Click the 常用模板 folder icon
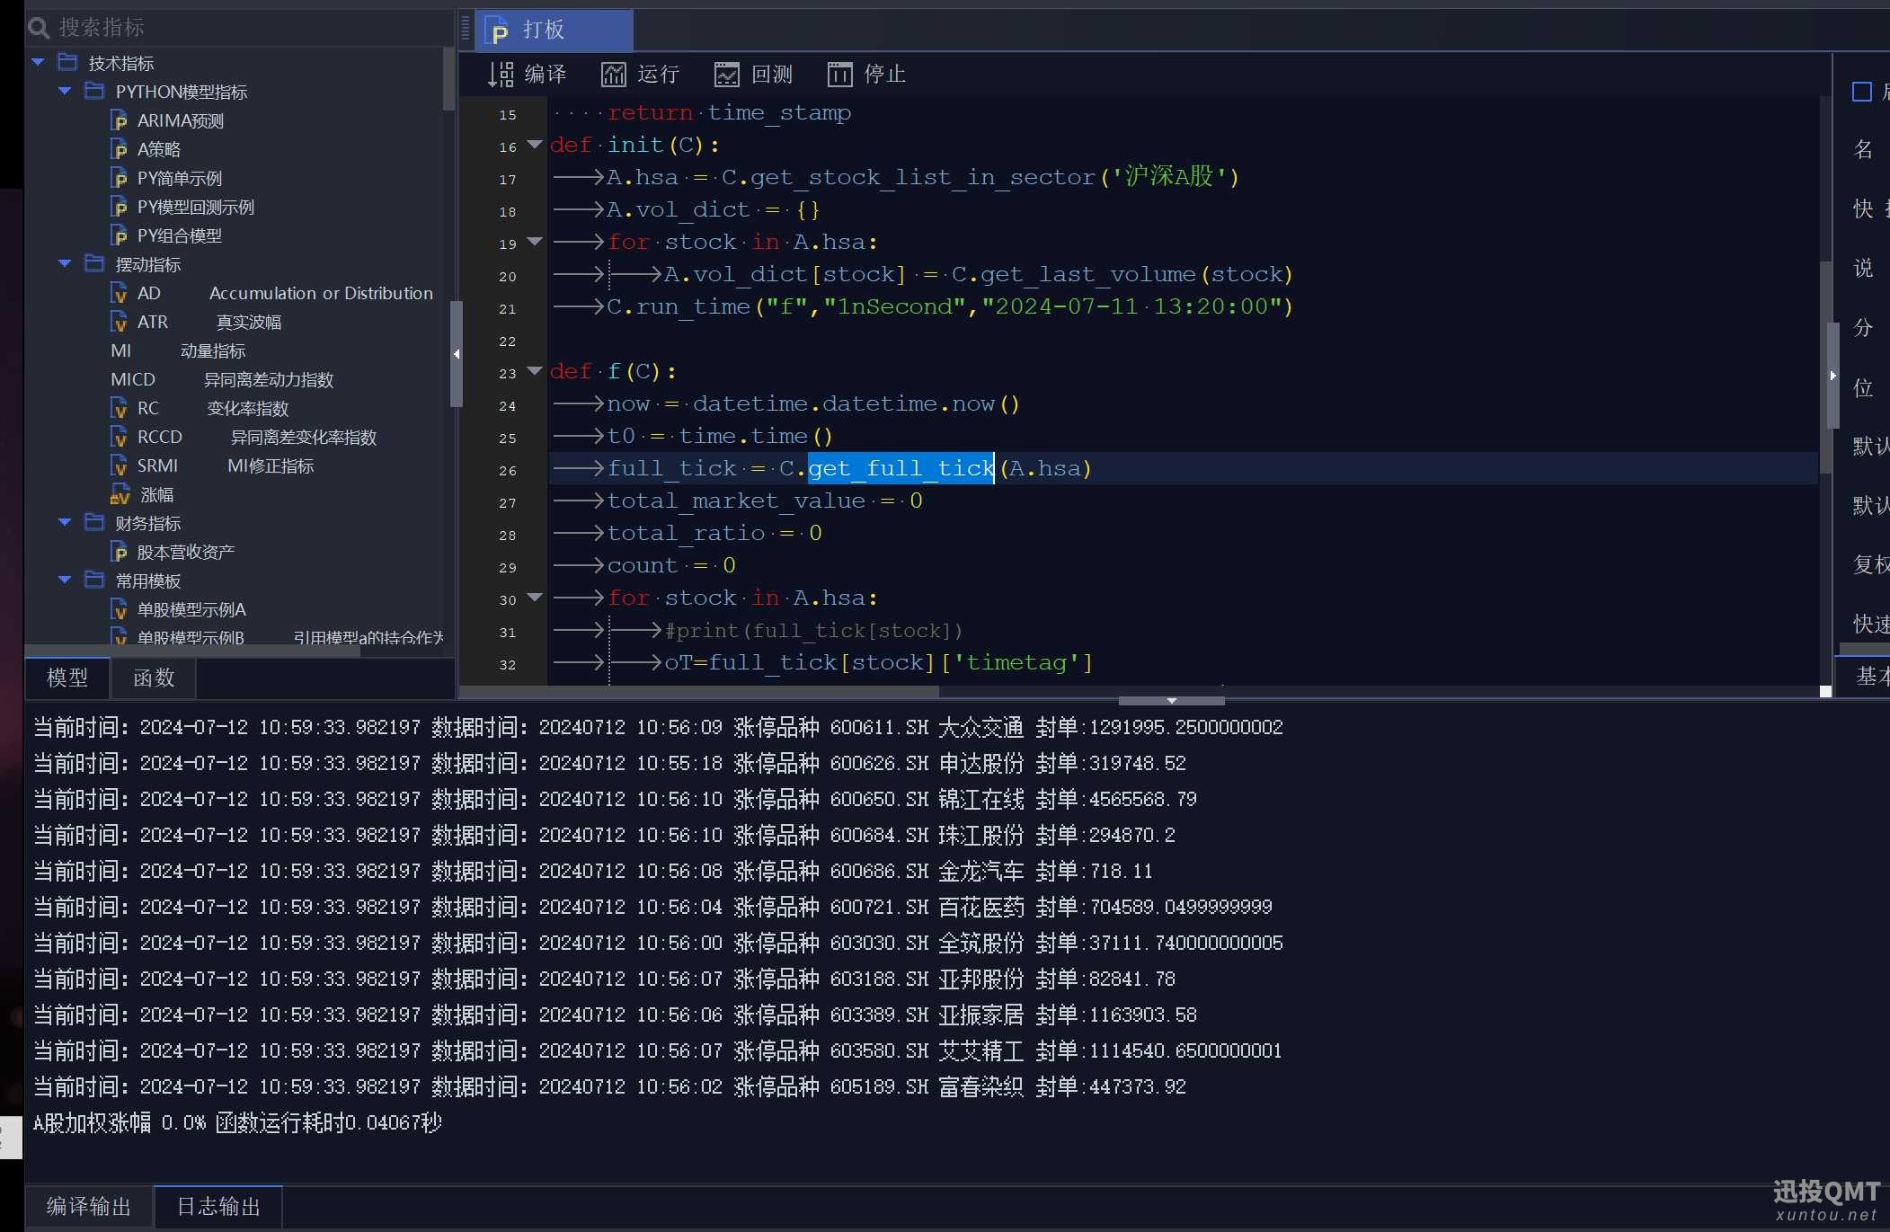1890x1232 pixels. [94, 580]
